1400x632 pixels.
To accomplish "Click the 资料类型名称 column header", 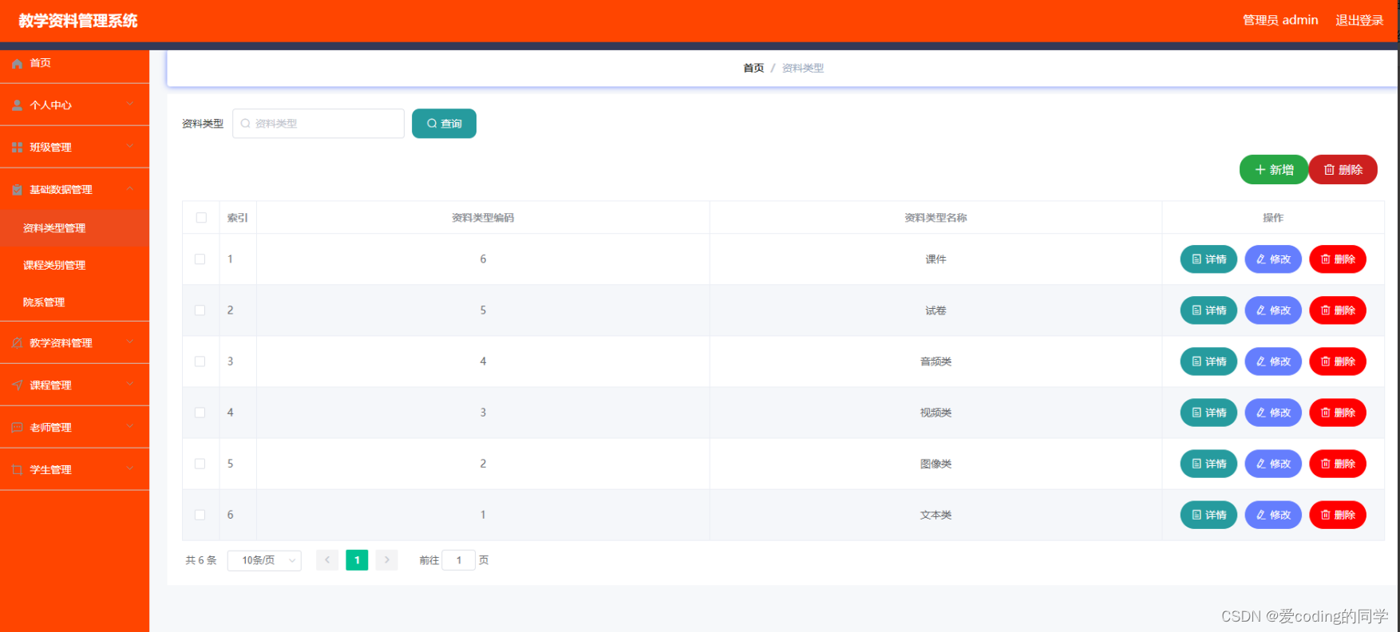I will pos(935,218).
